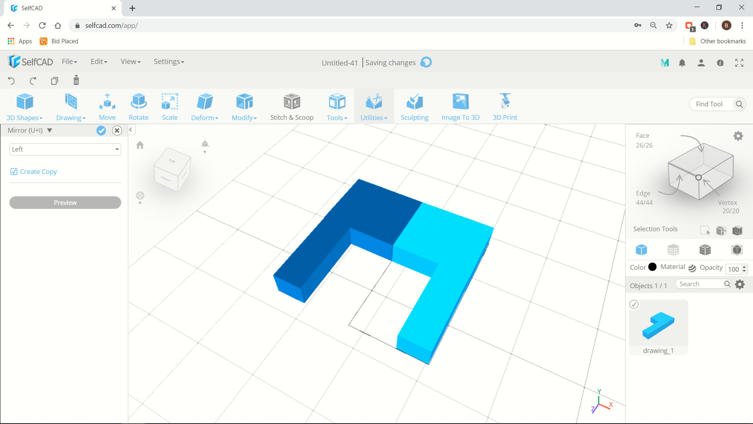Click the black Color swatch
753x424 pixels.
(652, 267)
